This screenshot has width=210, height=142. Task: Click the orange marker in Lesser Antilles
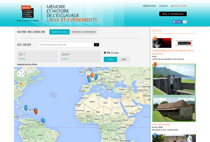coord(36,112)
